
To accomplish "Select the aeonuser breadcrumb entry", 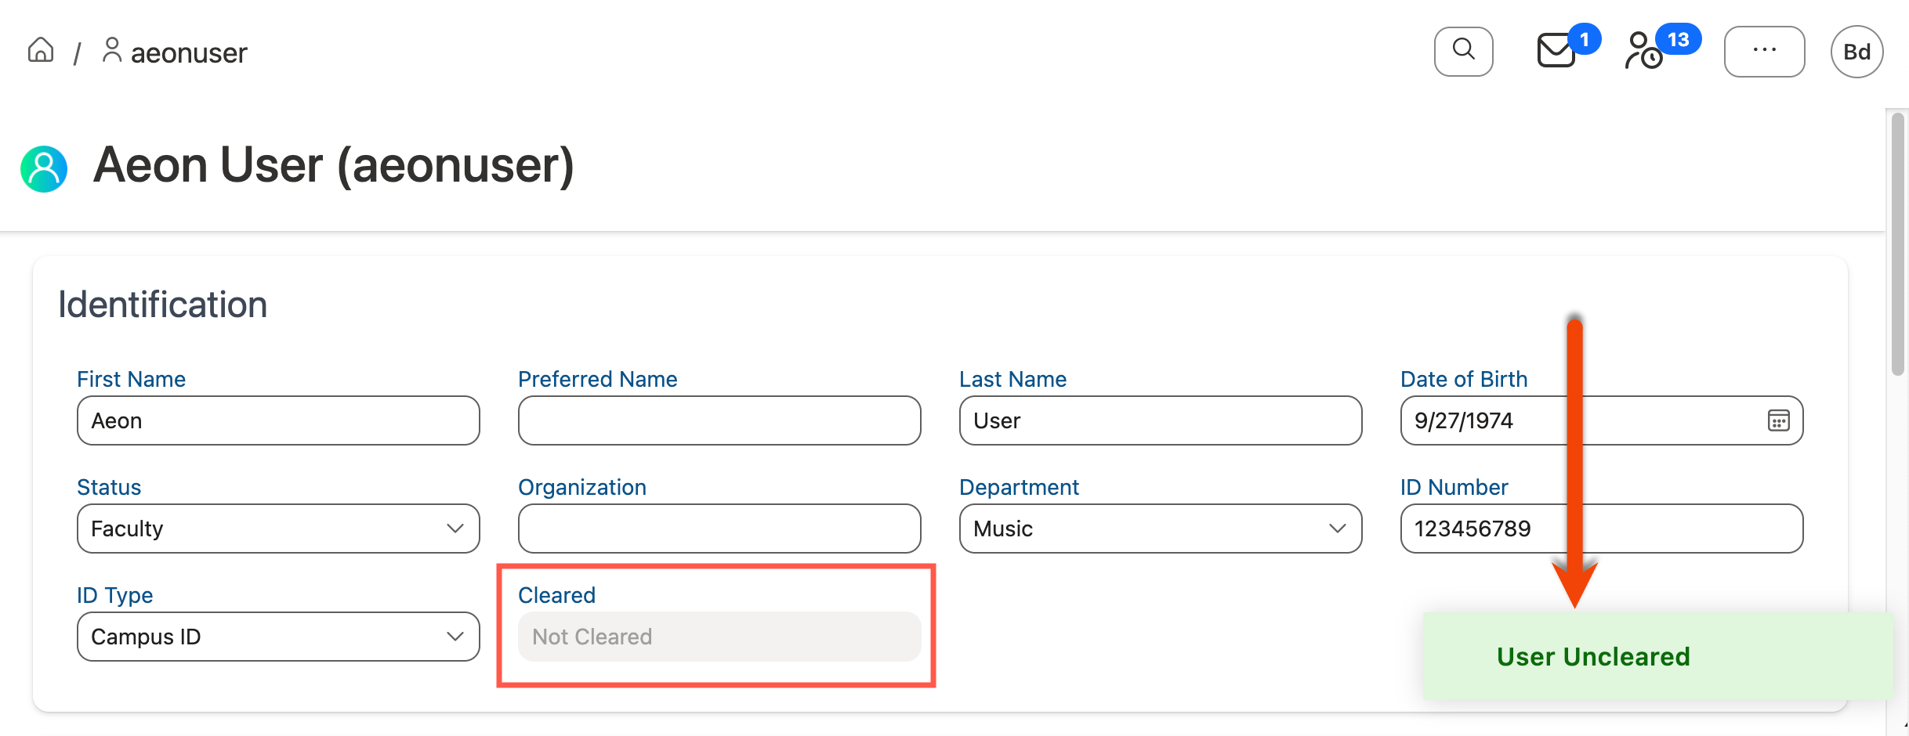I will click(188, 52).
